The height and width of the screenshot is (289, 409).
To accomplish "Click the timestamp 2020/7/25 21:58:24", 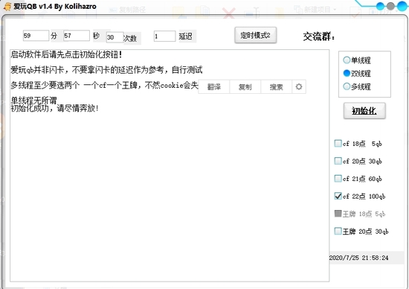I will [x=359, y=258].
